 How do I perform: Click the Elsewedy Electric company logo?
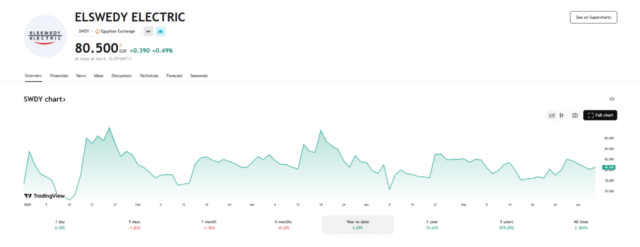point(45,36)
